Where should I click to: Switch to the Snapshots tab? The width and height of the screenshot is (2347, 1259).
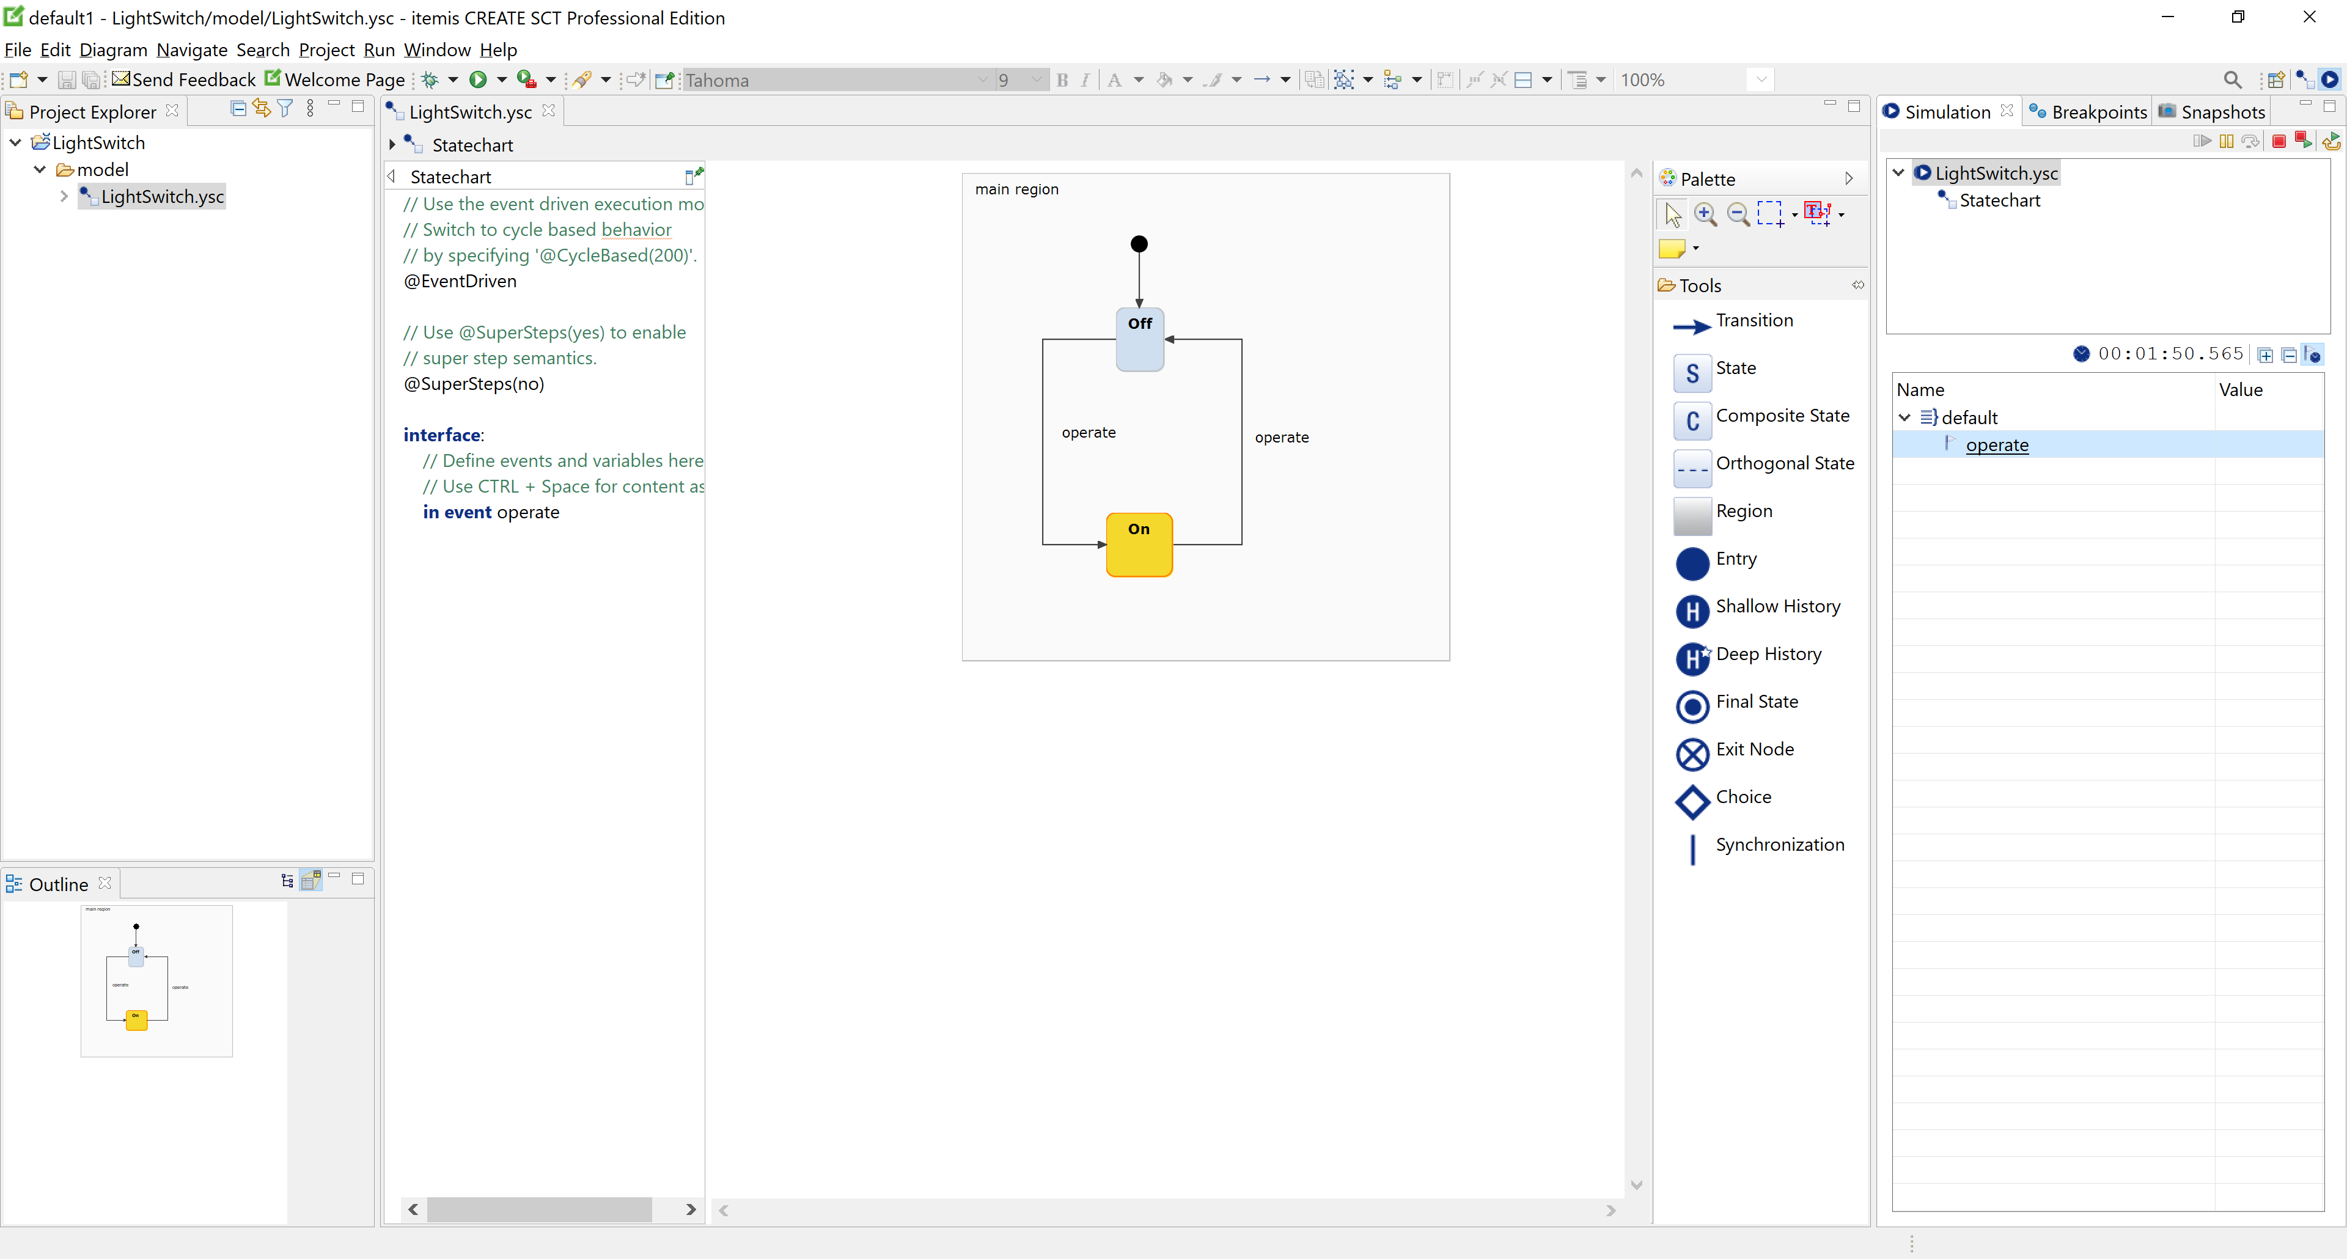[2223, 110]
